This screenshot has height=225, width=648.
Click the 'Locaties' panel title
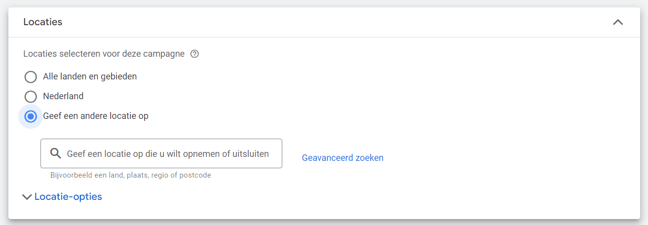[x=43, y=22]
